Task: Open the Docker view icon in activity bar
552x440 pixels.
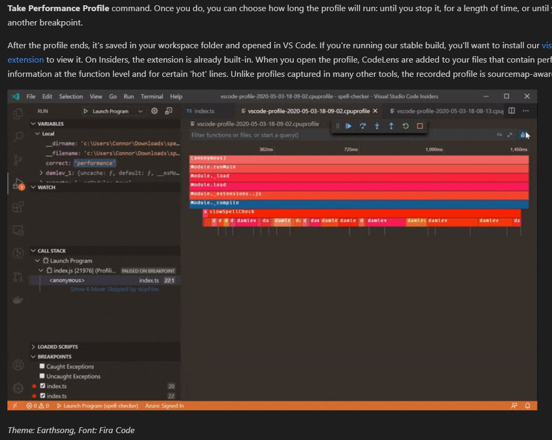Action: click(18, 300)
